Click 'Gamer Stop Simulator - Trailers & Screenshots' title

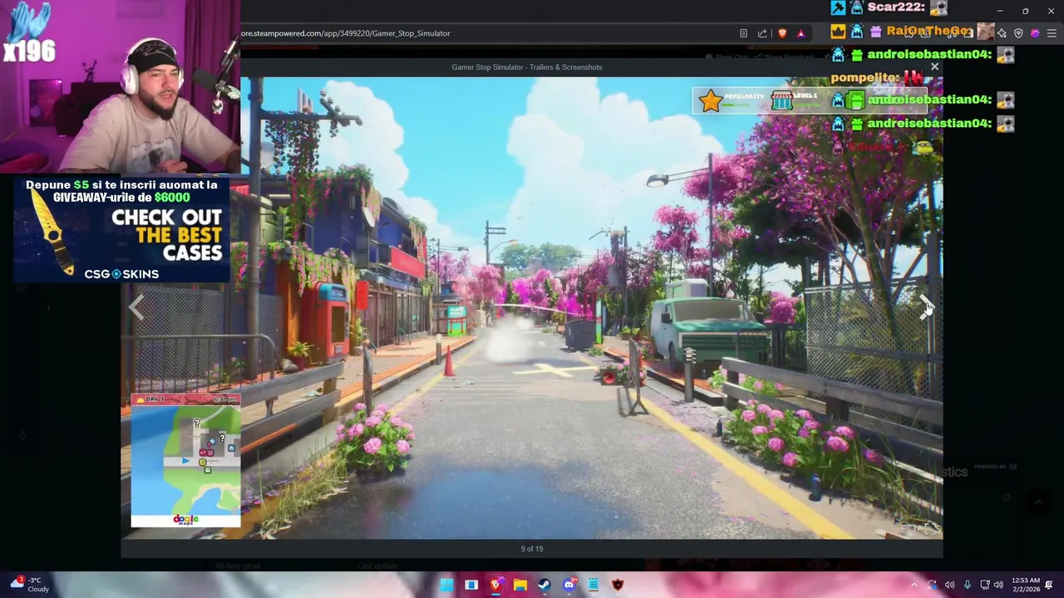click(527, 67)
